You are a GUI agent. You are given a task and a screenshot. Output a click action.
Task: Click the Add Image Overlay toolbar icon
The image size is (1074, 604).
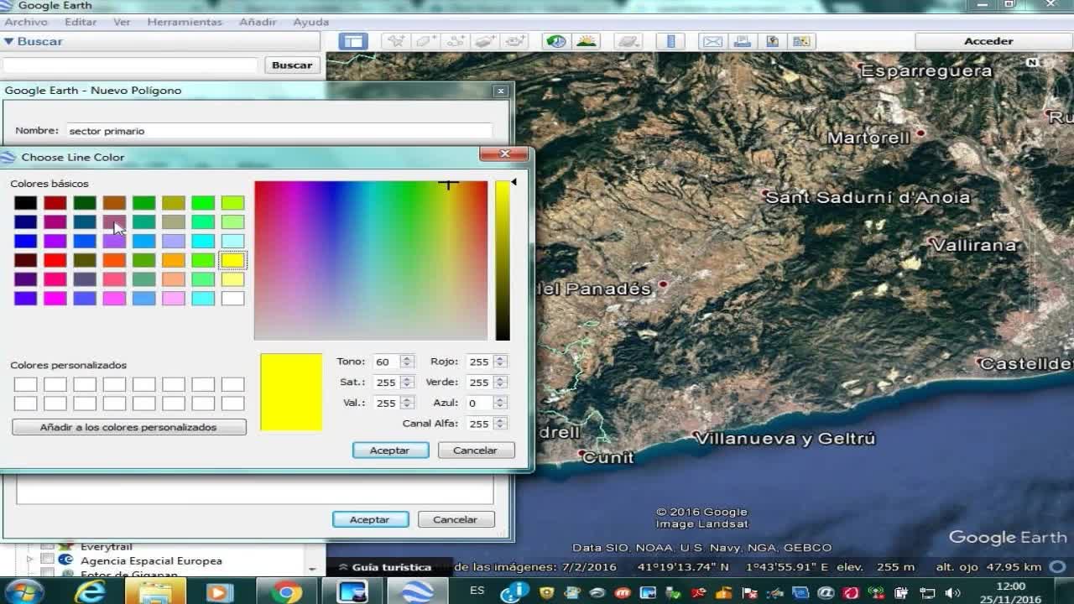(x=486, y=41)
